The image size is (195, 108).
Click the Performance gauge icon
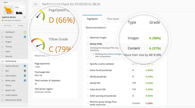pos(2,61)
